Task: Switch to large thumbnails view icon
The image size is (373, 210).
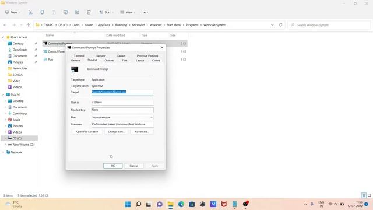Action: pos(369,195)
